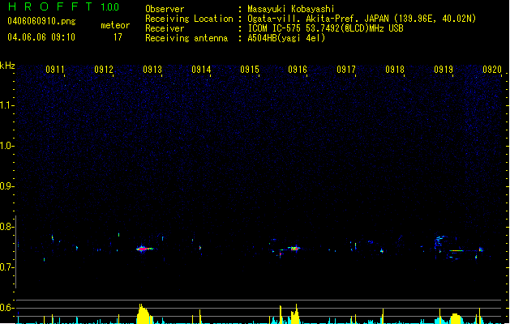This screenshot has width=510, height=324.
Task: Click the meteor label above the count
Action: point(115,25)
